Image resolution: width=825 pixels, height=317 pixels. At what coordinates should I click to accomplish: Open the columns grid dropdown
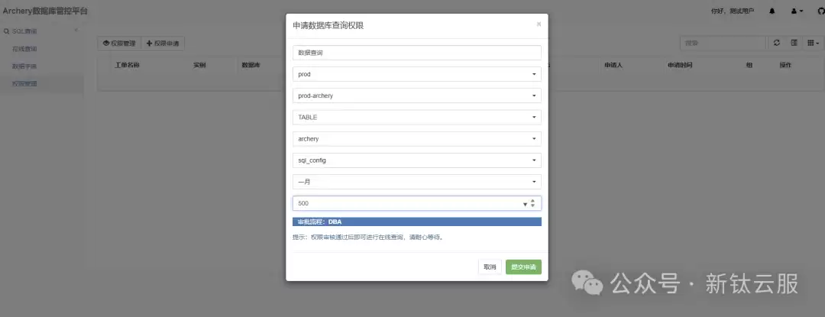coord(813,43)
